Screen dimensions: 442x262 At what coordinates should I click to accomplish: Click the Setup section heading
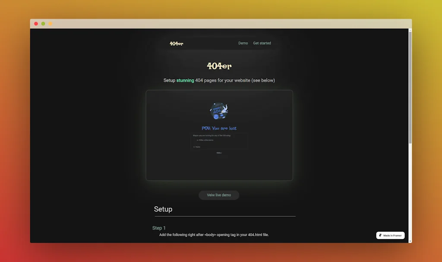coord(163,209)
